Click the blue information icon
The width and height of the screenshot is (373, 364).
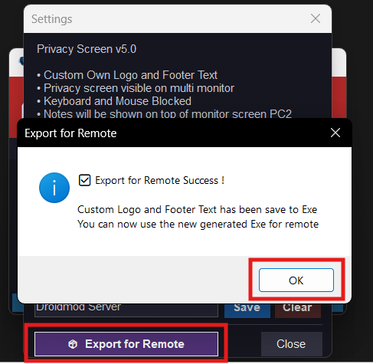pyautogui.click(x=54, y=188)
